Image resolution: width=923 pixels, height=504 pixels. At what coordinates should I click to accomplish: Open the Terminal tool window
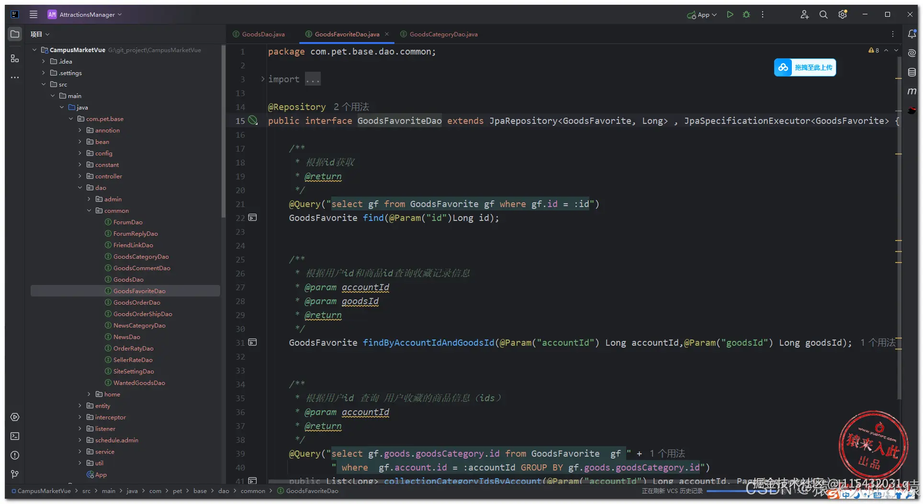(15, 436)
